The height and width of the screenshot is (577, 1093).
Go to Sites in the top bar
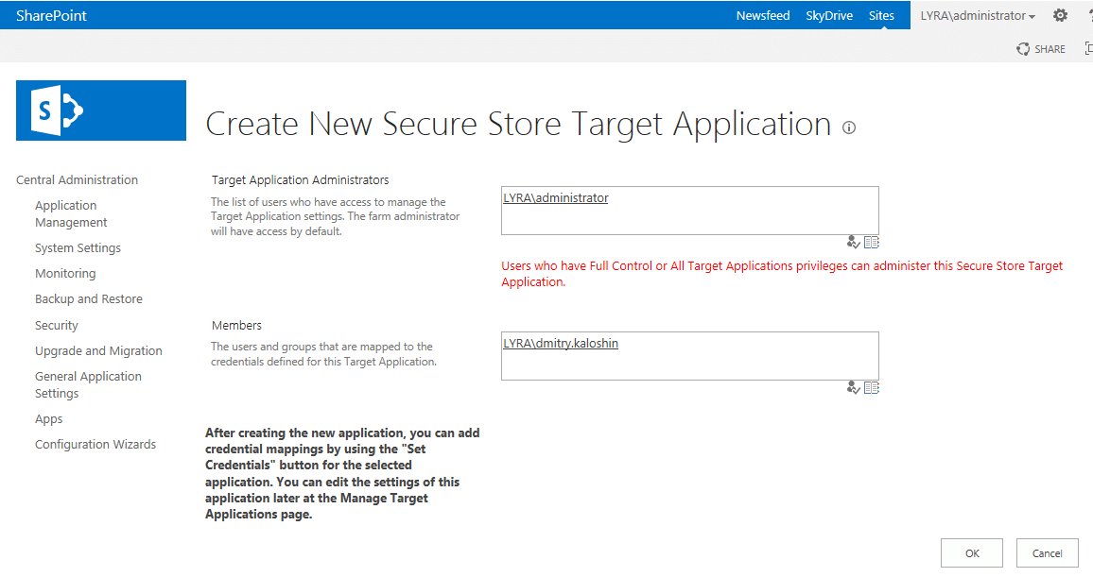[881, 15]
